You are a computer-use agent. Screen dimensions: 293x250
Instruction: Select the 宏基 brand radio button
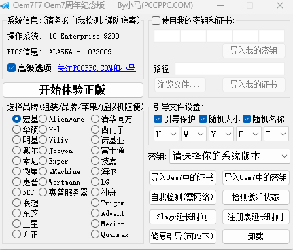(16, 119)
